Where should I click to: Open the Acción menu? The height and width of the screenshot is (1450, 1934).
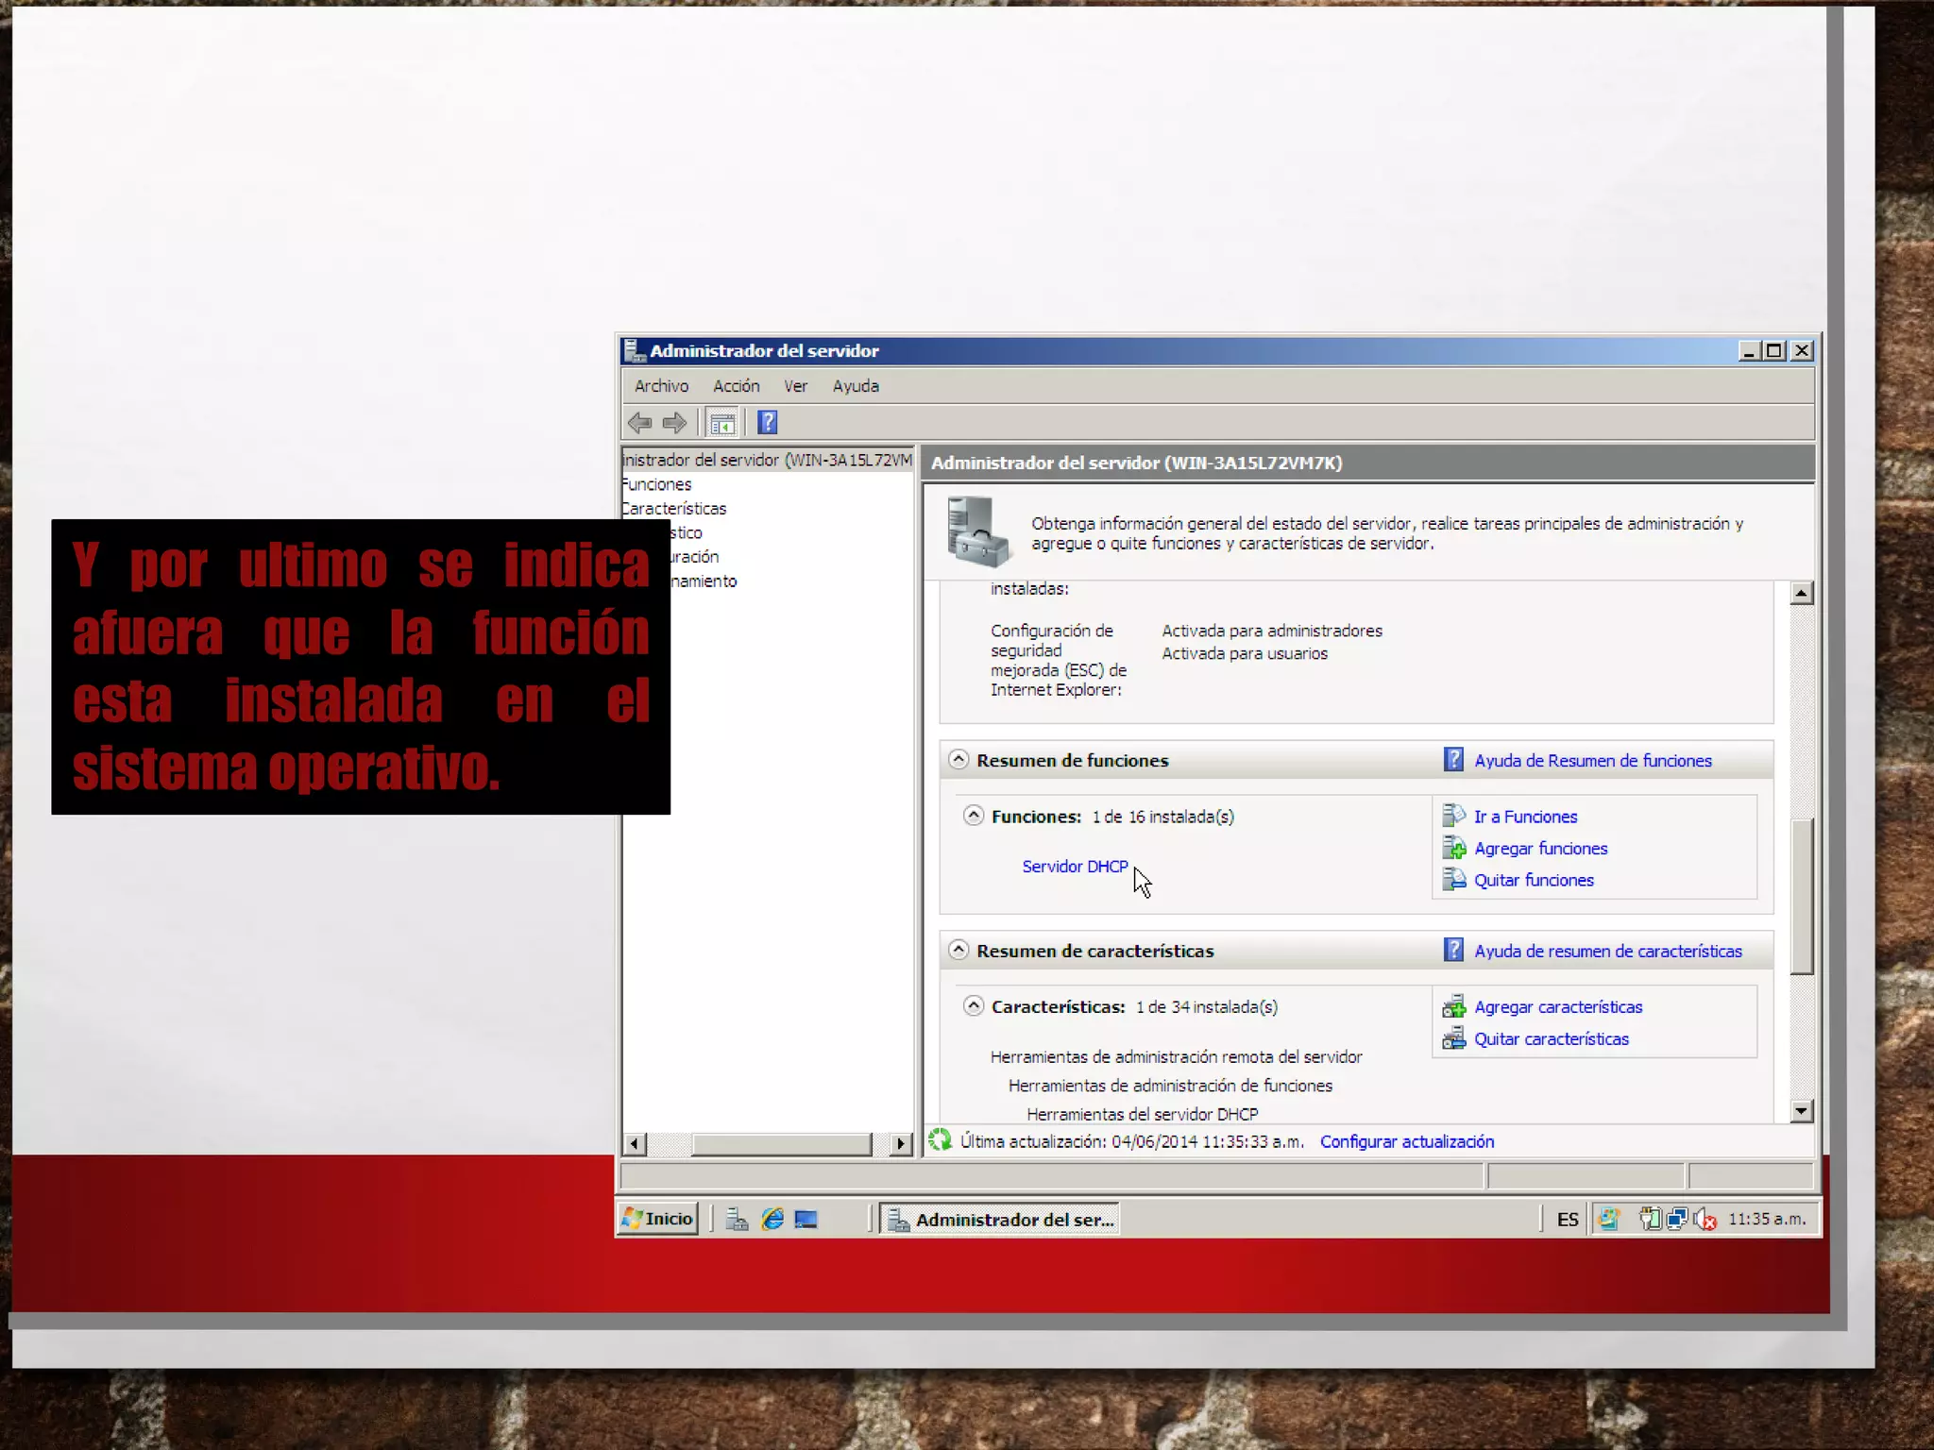[737, 386]
